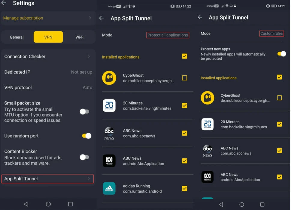The height and width of the screenshot is (210, 291).
Task: Select the CyberGhost icon in custom rules list
Action: click(208, 97)
